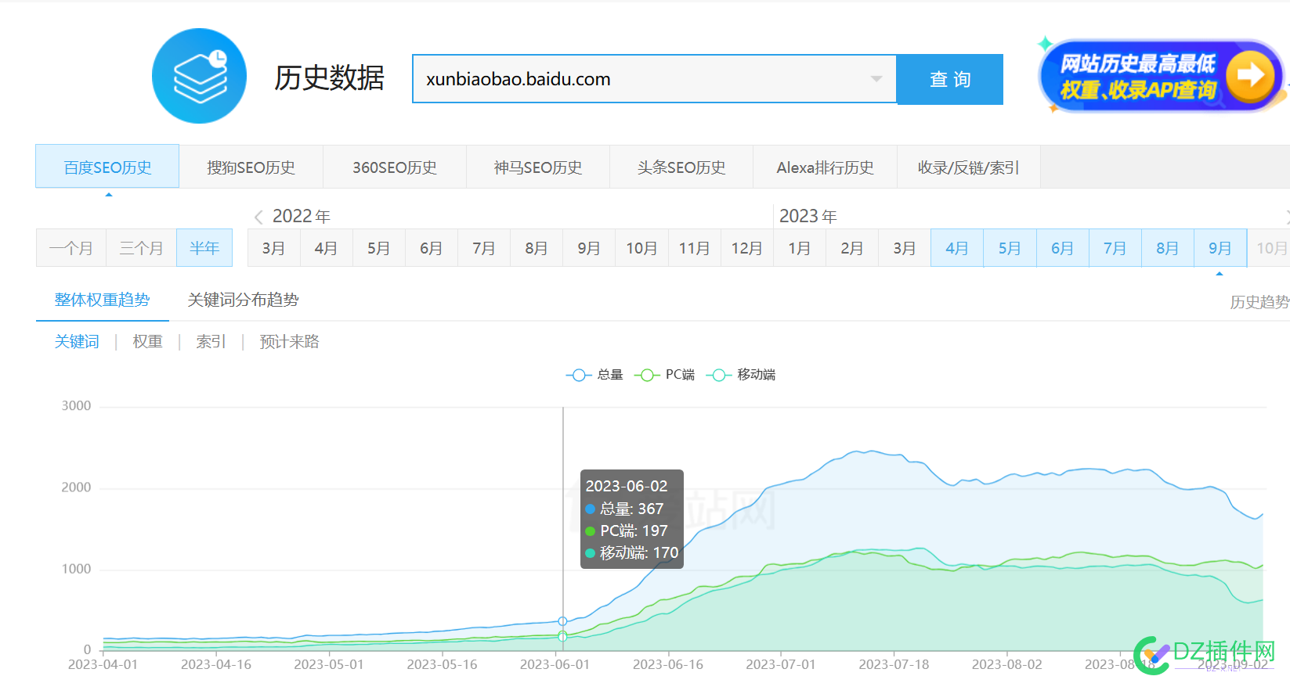Click the 2023 年 year label
Viewport: 1290px width, 687px height.
pyautogui.click(x=808, y=216)
